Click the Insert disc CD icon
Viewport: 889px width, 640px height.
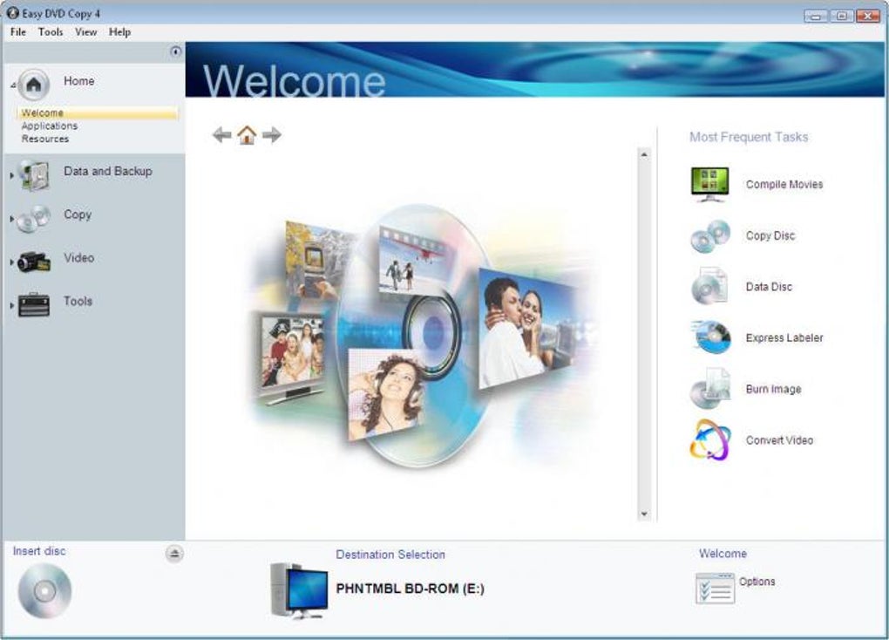(x=44, y=591)
